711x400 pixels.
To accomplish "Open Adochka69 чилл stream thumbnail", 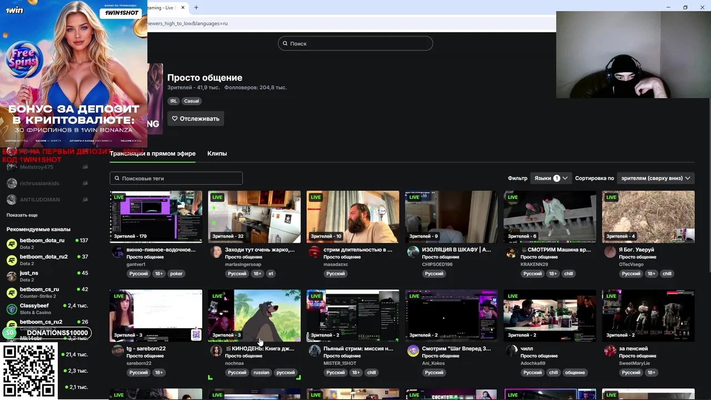I will coord(550,316).
